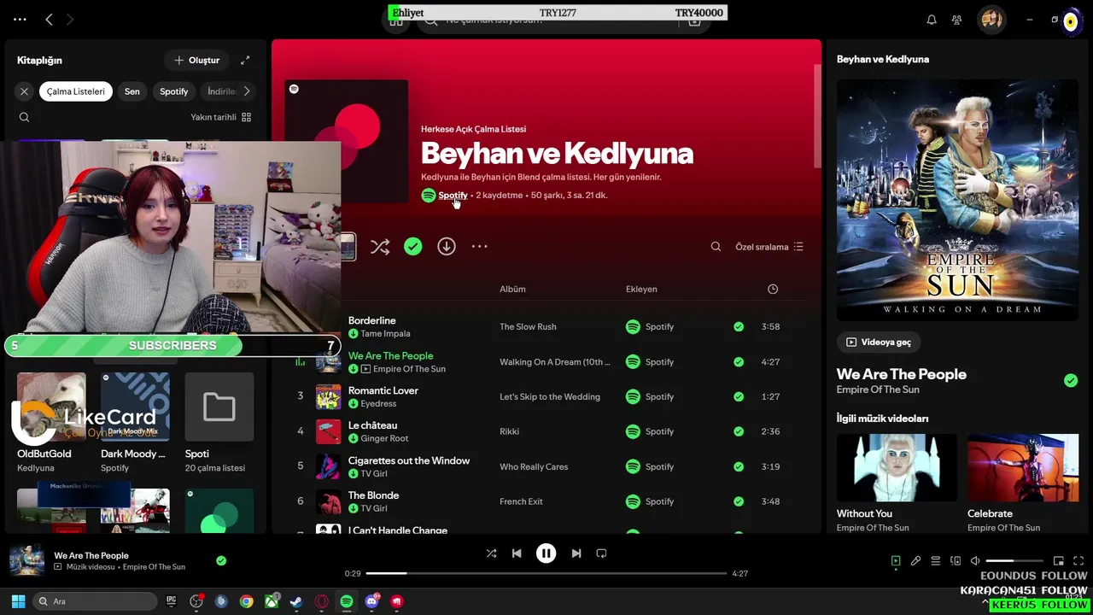This screenshot has height=615, width=1093.
Task: Toggle repeat in the player bar
Action: point(601,553)
